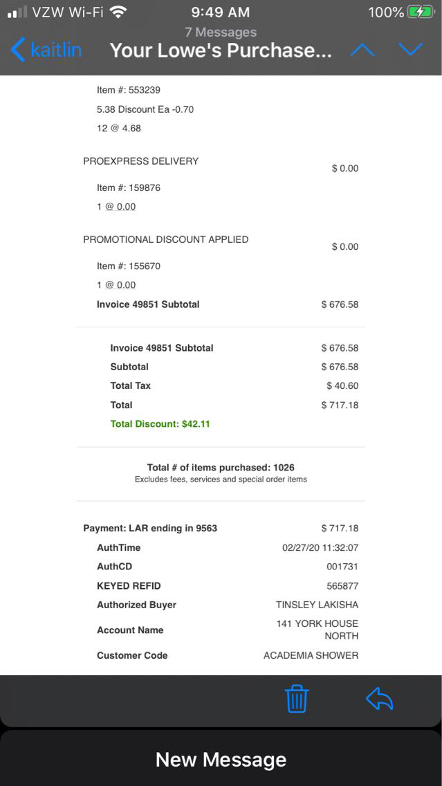Tap the KEYED REFID 565877 value
The height and width of the screenshot is (786, 442).
[344, 586]
